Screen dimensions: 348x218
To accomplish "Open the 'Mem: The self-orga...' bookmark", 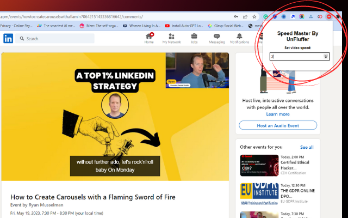I will 99,26.
